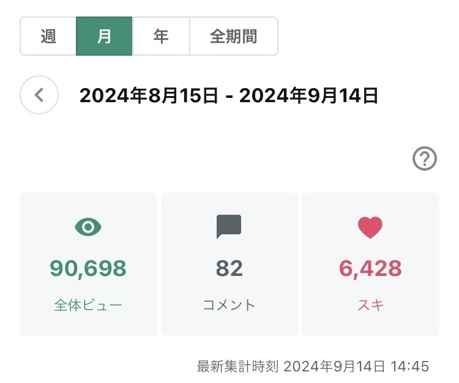Select the 月 (month) tab
Viewport: 459px width, 383px height.
tap(104, 36)
